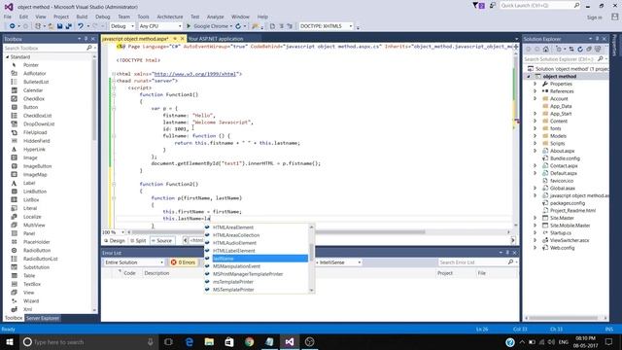Image resolution: width=622 pixels, height=350 pixels.
Task: Click the Code column header in Error List
Action: [129, 273]
